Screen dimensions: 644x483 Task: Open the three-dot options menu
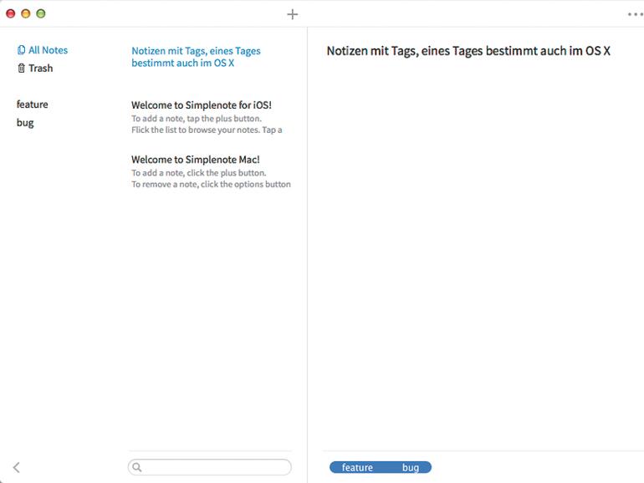tap(636, 14)
